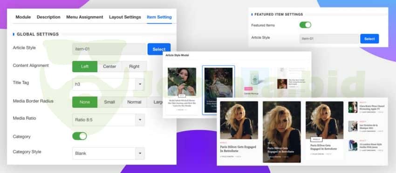Set Content Alignment to Left

[x=85, y=67]
